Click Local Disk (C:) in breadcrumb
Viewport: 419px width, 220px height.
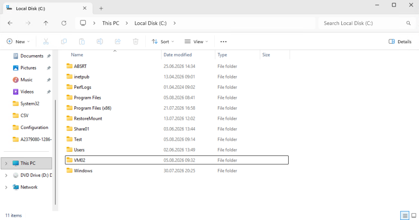pos(150,23)
